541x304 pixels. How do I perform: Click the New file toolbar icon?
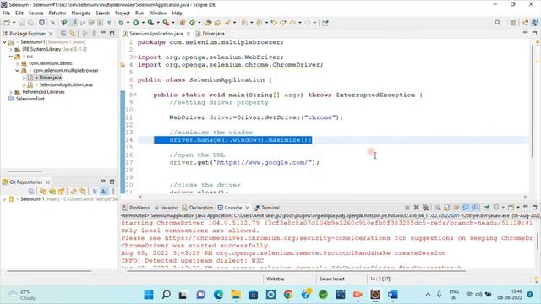coord(7,23)
